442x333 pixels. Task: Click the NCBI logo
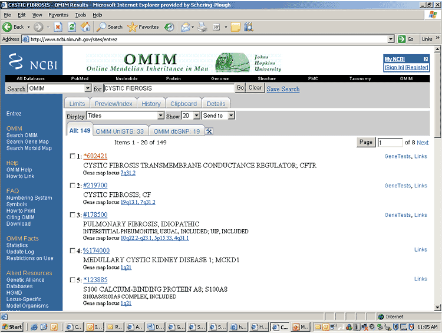(x=32, y=61)
